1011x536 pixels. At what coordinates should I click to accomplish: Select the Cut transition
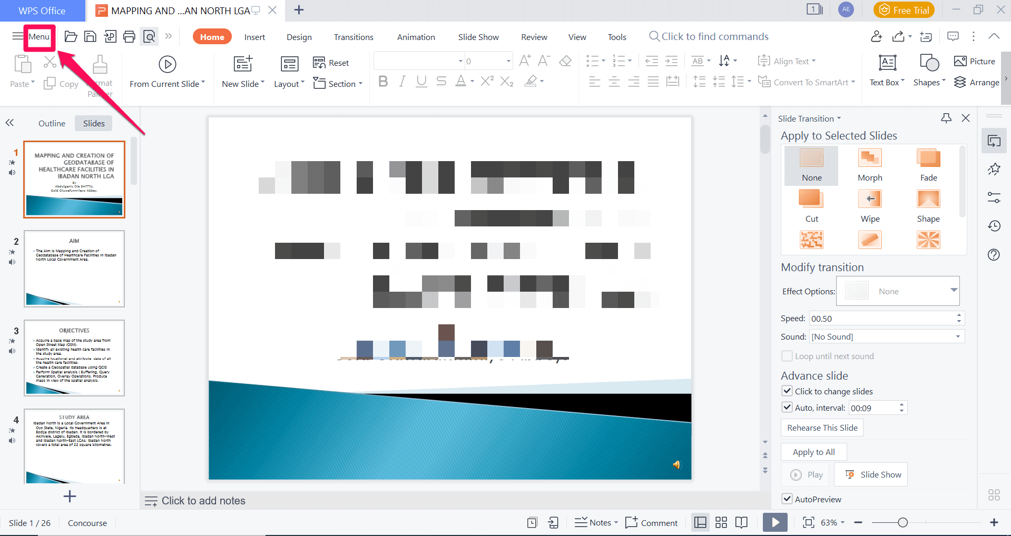[x=811, y=206]
